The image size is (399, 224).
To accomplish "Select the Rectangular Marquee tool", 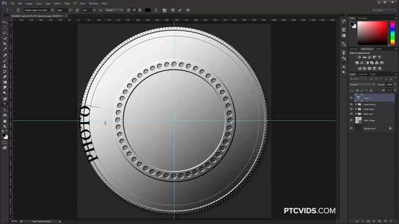I will coord(4,27).
